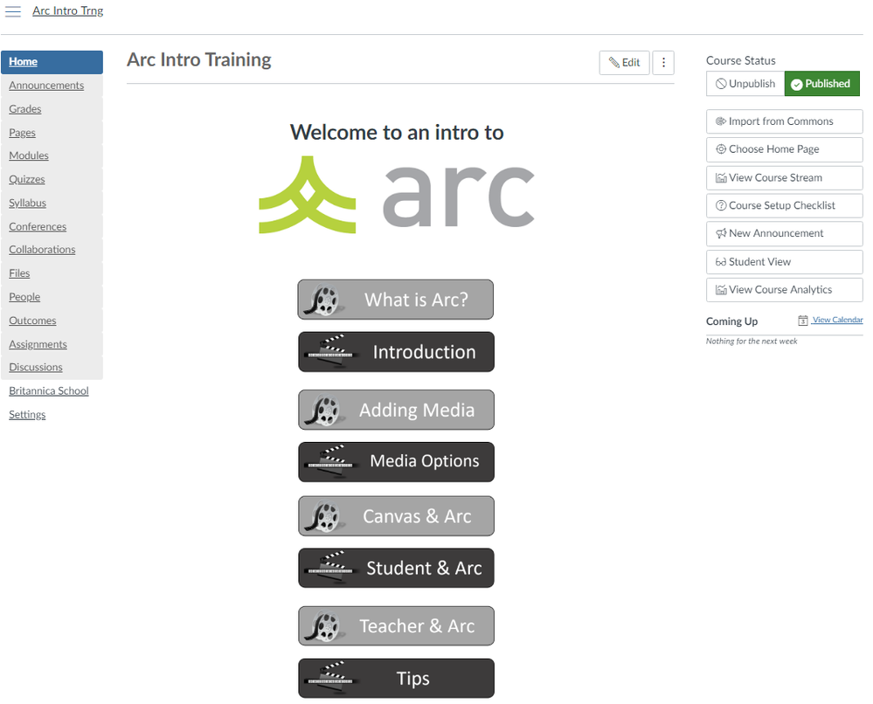Viewport: 873px width, 704px height.
Task: Open course Settings in the sidebar
Action: point(27,415)
